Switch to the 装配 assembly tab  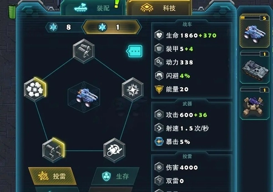[x=93, y=8]
